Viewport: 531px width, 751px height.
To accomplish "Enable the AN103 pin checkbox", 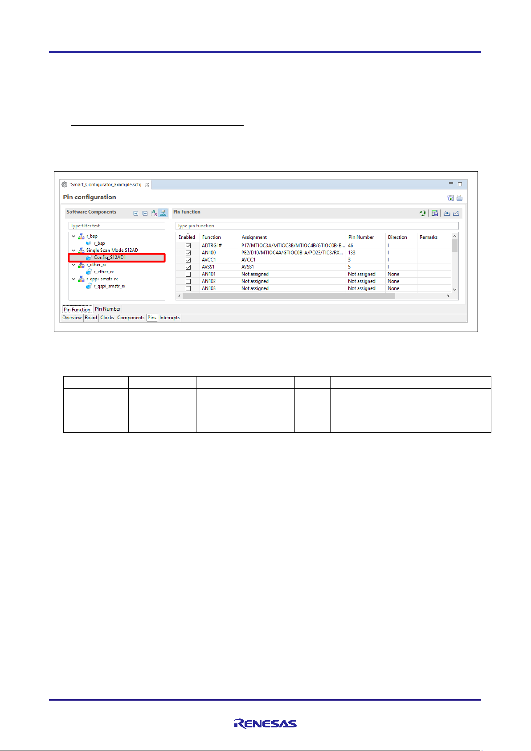I will (188, 288).
